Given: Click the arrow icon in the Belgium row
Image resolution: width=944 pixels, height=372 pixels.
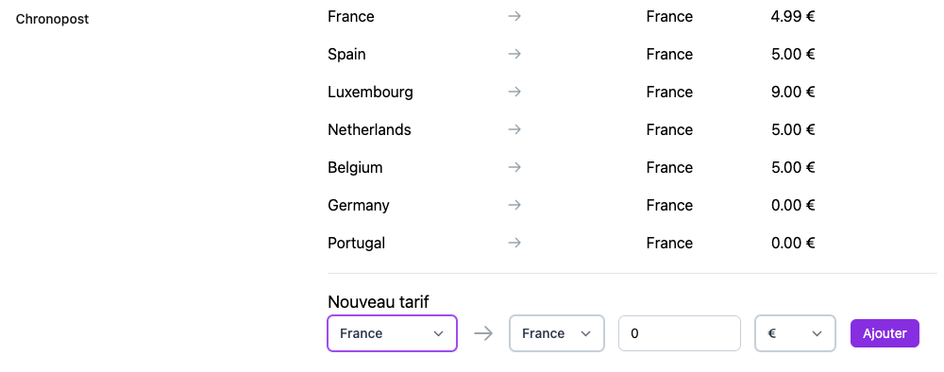Looking at the screenshot, I should (514, 167).
